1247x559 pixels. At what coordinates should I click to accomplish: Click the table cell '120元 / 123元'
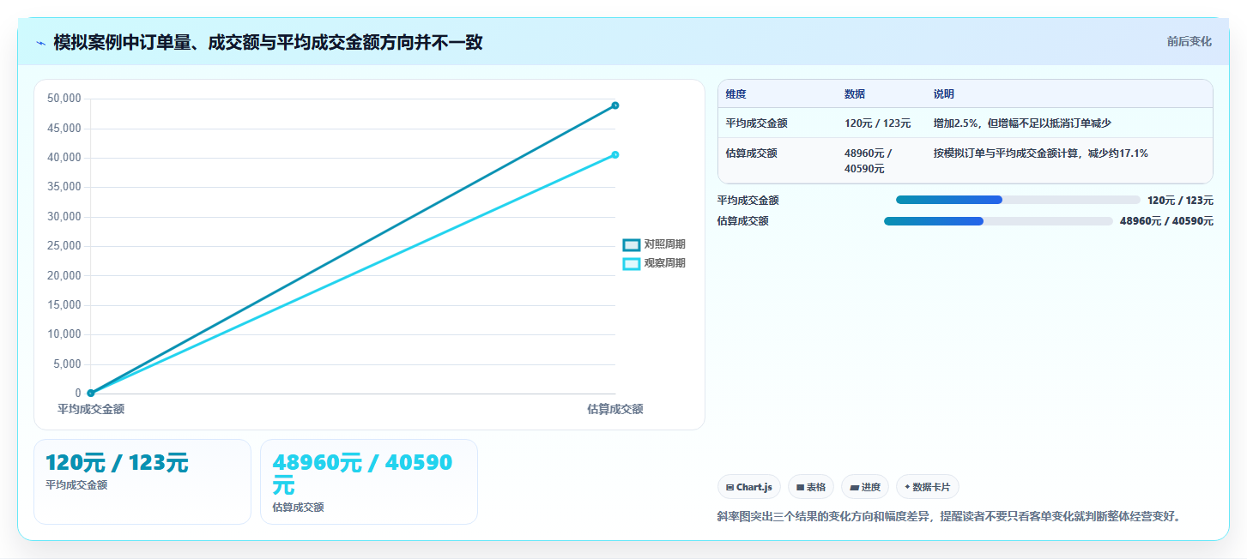pyautogui.click(x=878, y=123)
